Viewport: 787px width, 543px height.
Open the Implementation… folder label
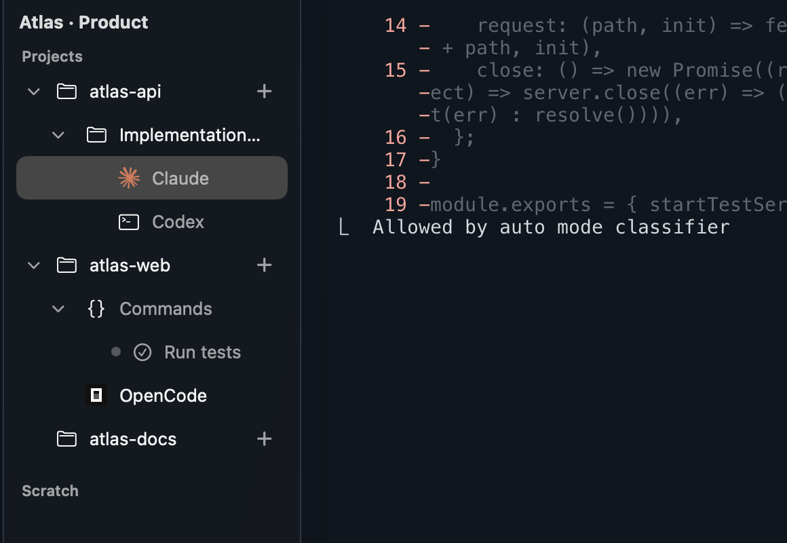point(190,135)
